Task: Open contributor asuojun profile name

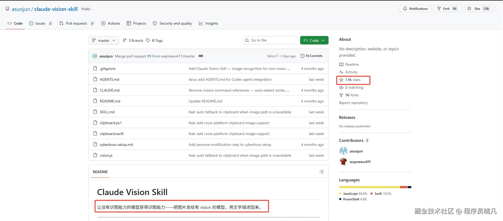Action: click(356, 151)
